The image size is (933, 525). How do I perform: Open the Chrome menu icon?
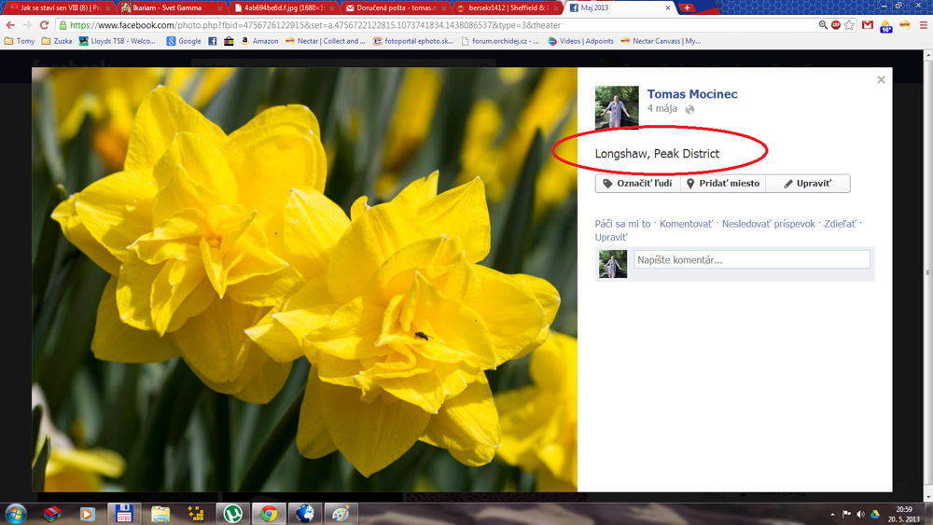coord(923,25)
